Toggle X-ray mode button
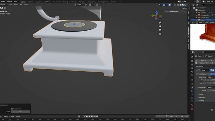Viewport: 215px width, 121px height. click(x=175, y=5)
